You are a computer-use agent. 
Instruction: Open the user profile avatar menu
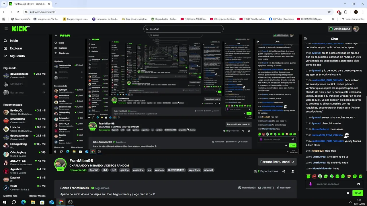click(x=356, y=29)
